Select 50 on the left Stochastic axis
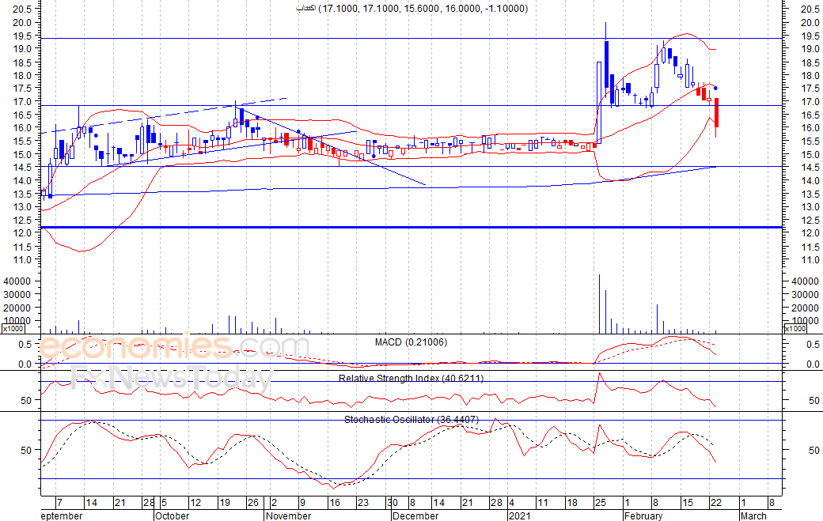Image resolution: width=823 pixels, height=521 pixels. (x=26, y=450)
